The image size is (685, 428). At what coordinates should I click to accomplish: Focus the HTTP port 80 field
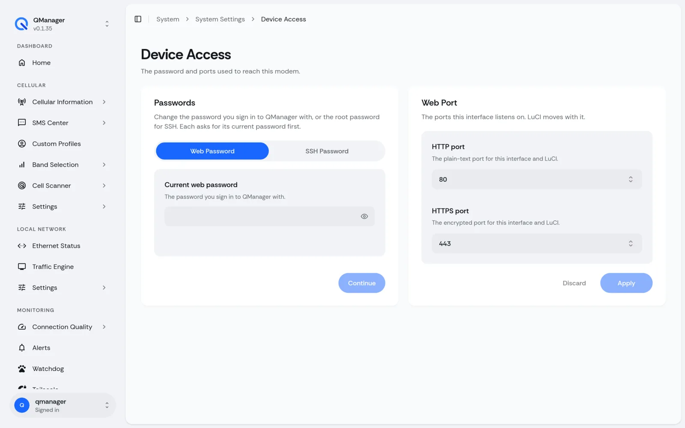(537, 179)
